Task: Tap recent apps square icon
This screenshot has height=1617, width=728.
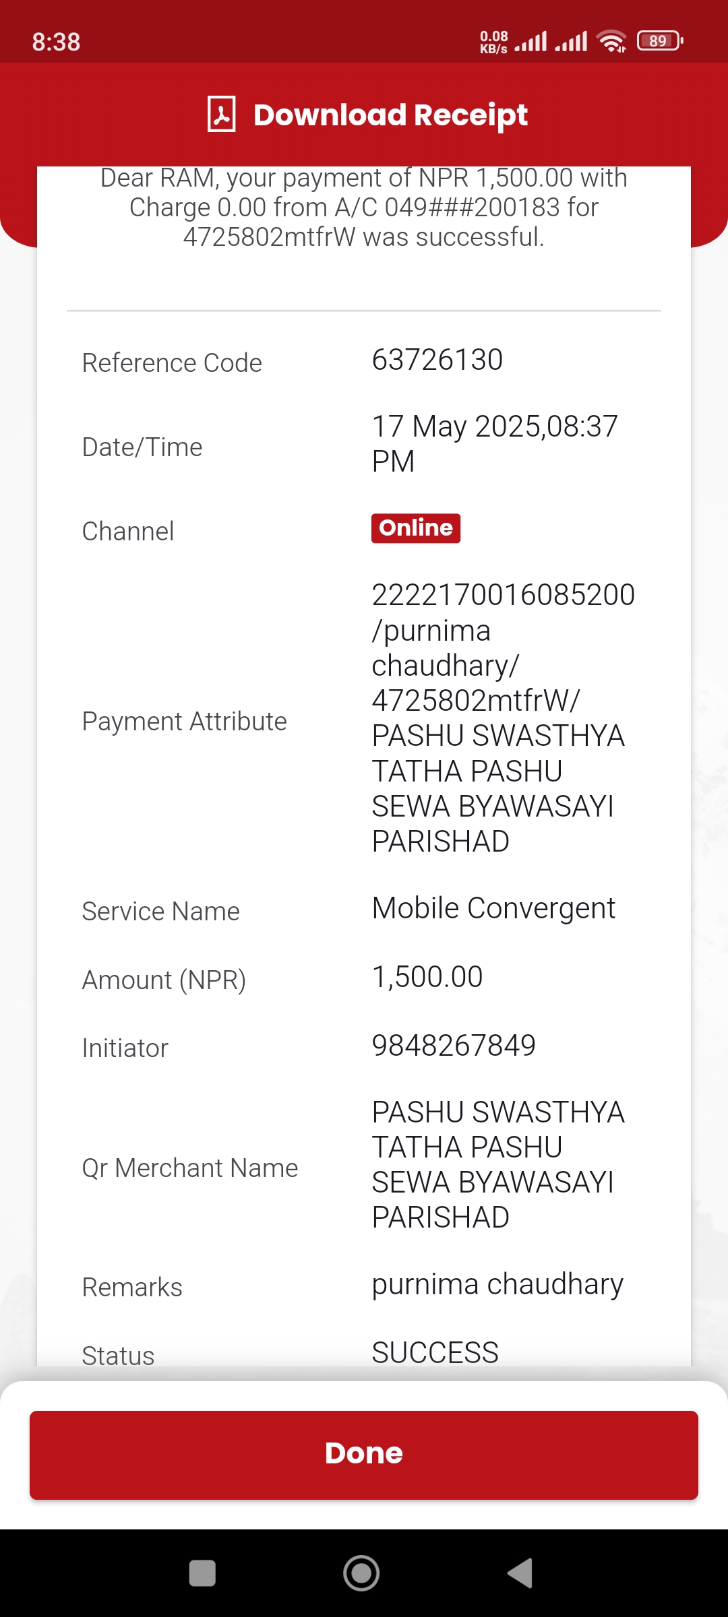Action: tap(202, 1573)
